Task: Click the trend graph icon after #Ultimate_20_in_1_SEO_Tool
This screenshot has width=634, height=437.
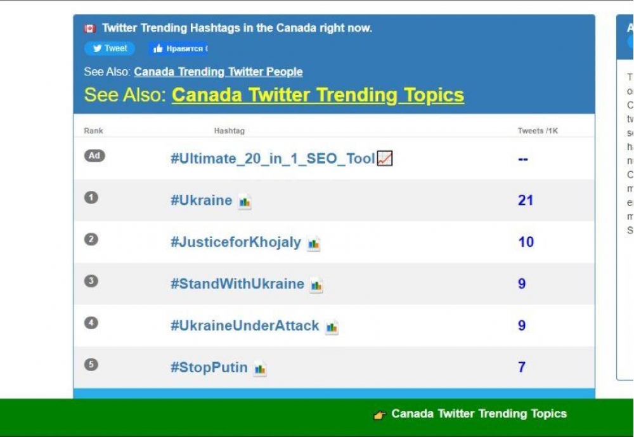Action: click(x=385, y=159)
